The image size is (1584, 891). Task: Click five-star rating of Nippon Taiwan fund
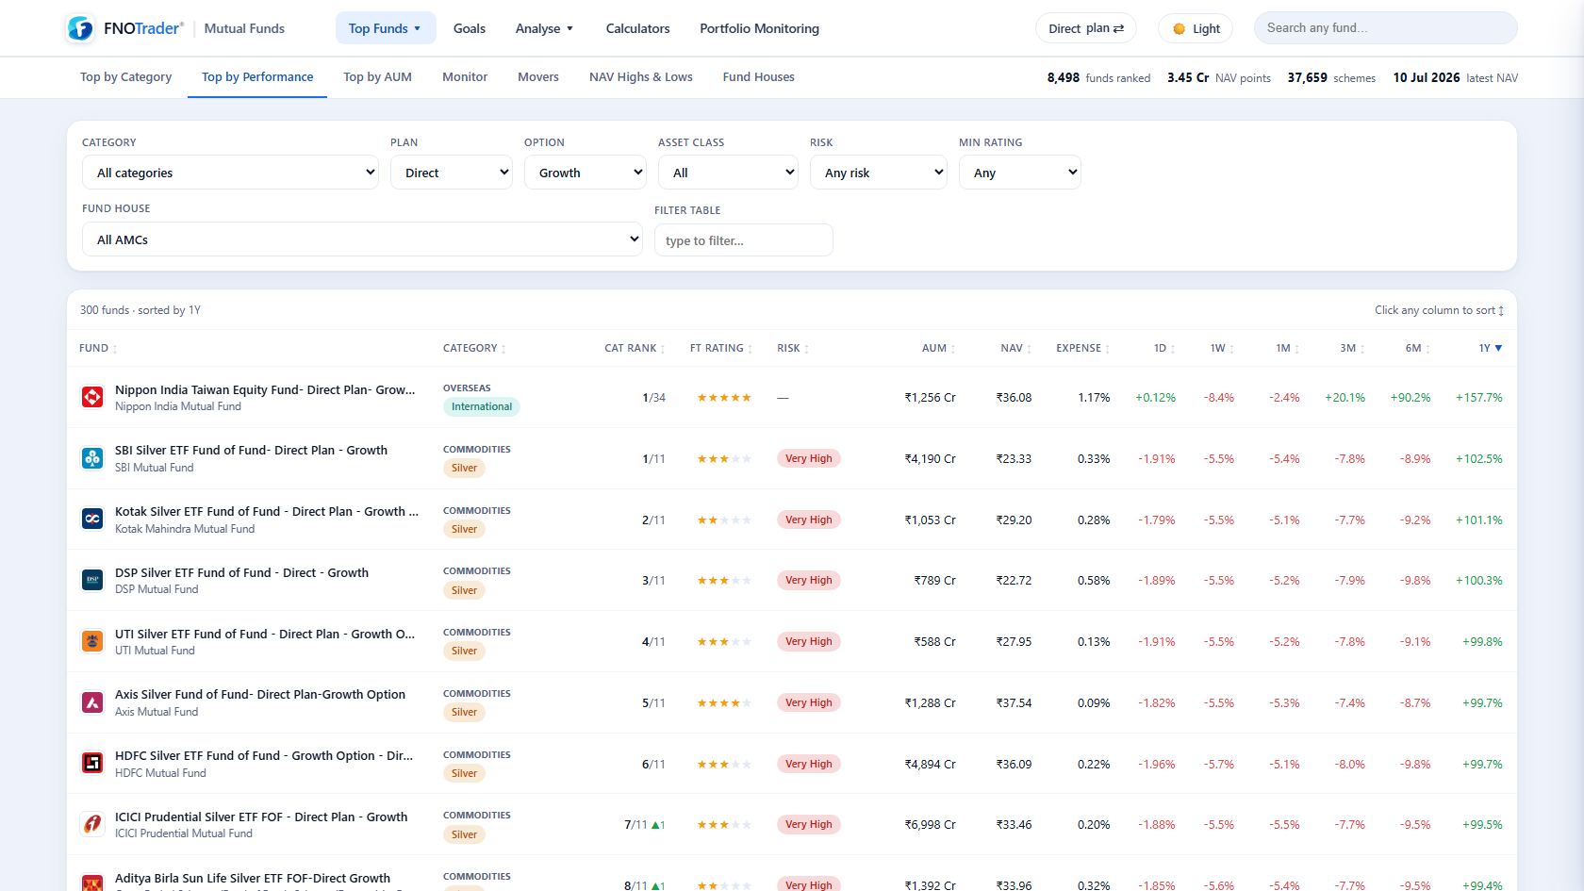pos(724,398)
